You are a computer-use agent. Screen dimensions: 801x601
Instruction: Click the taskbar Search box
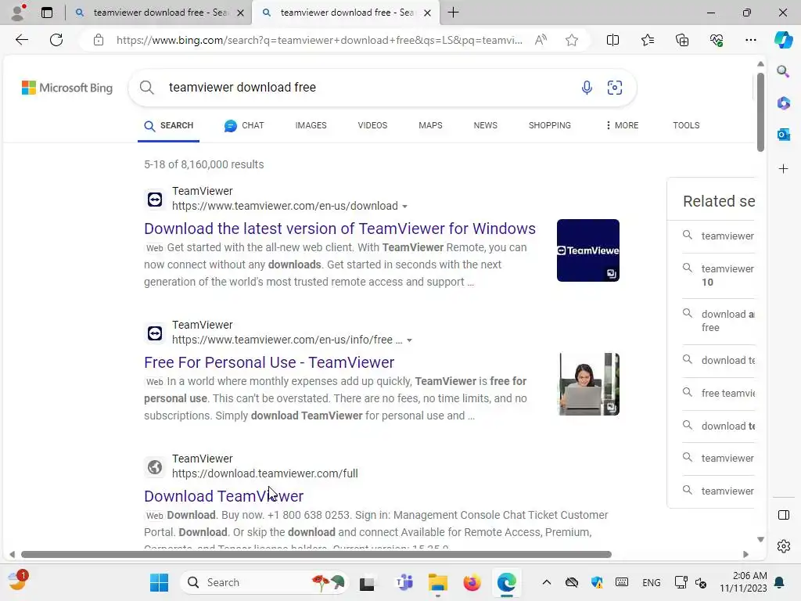pyautogui.click(x=264, y=582)
